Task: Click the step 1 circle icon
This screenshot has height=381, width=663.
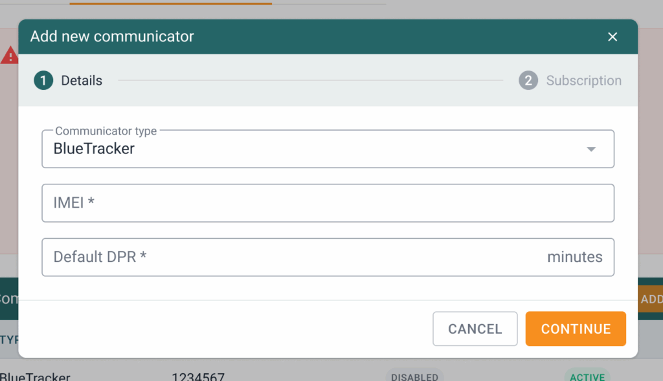Action: (43, 81)
